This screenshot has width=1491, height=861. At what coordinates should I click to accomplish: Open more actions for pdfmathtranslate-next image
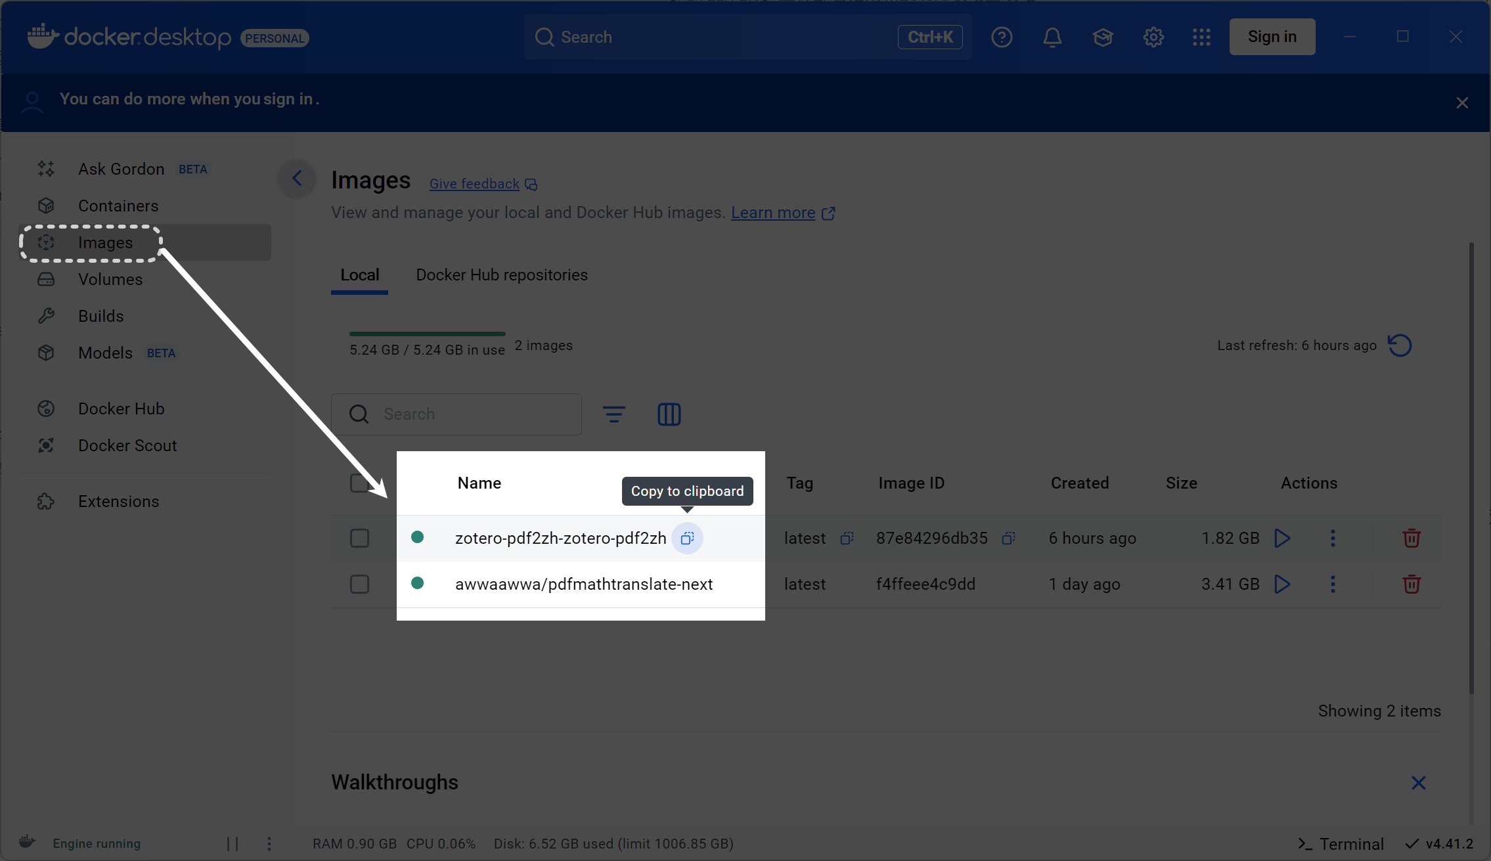pos(1333,585)
